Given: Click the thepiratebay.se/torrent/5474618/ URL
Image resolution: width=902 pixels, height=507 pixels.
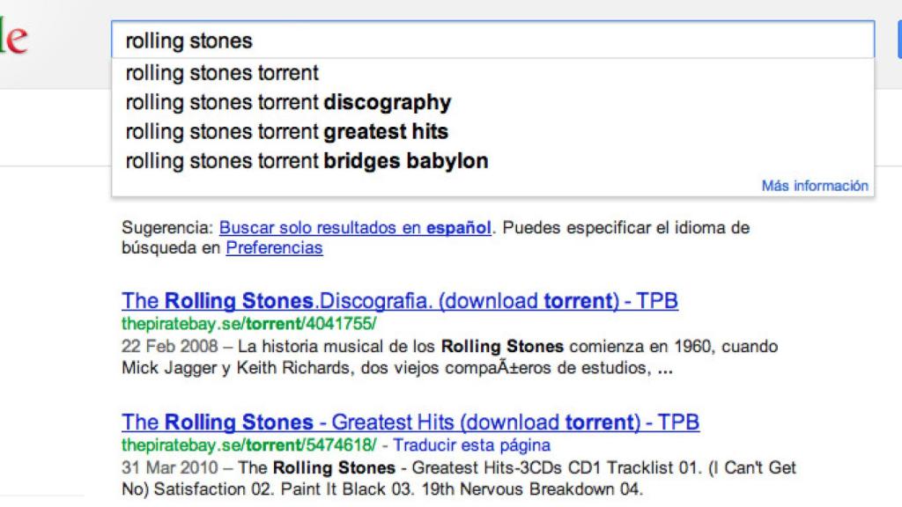Looking at the screenshot, I should [x=249, y=445].
